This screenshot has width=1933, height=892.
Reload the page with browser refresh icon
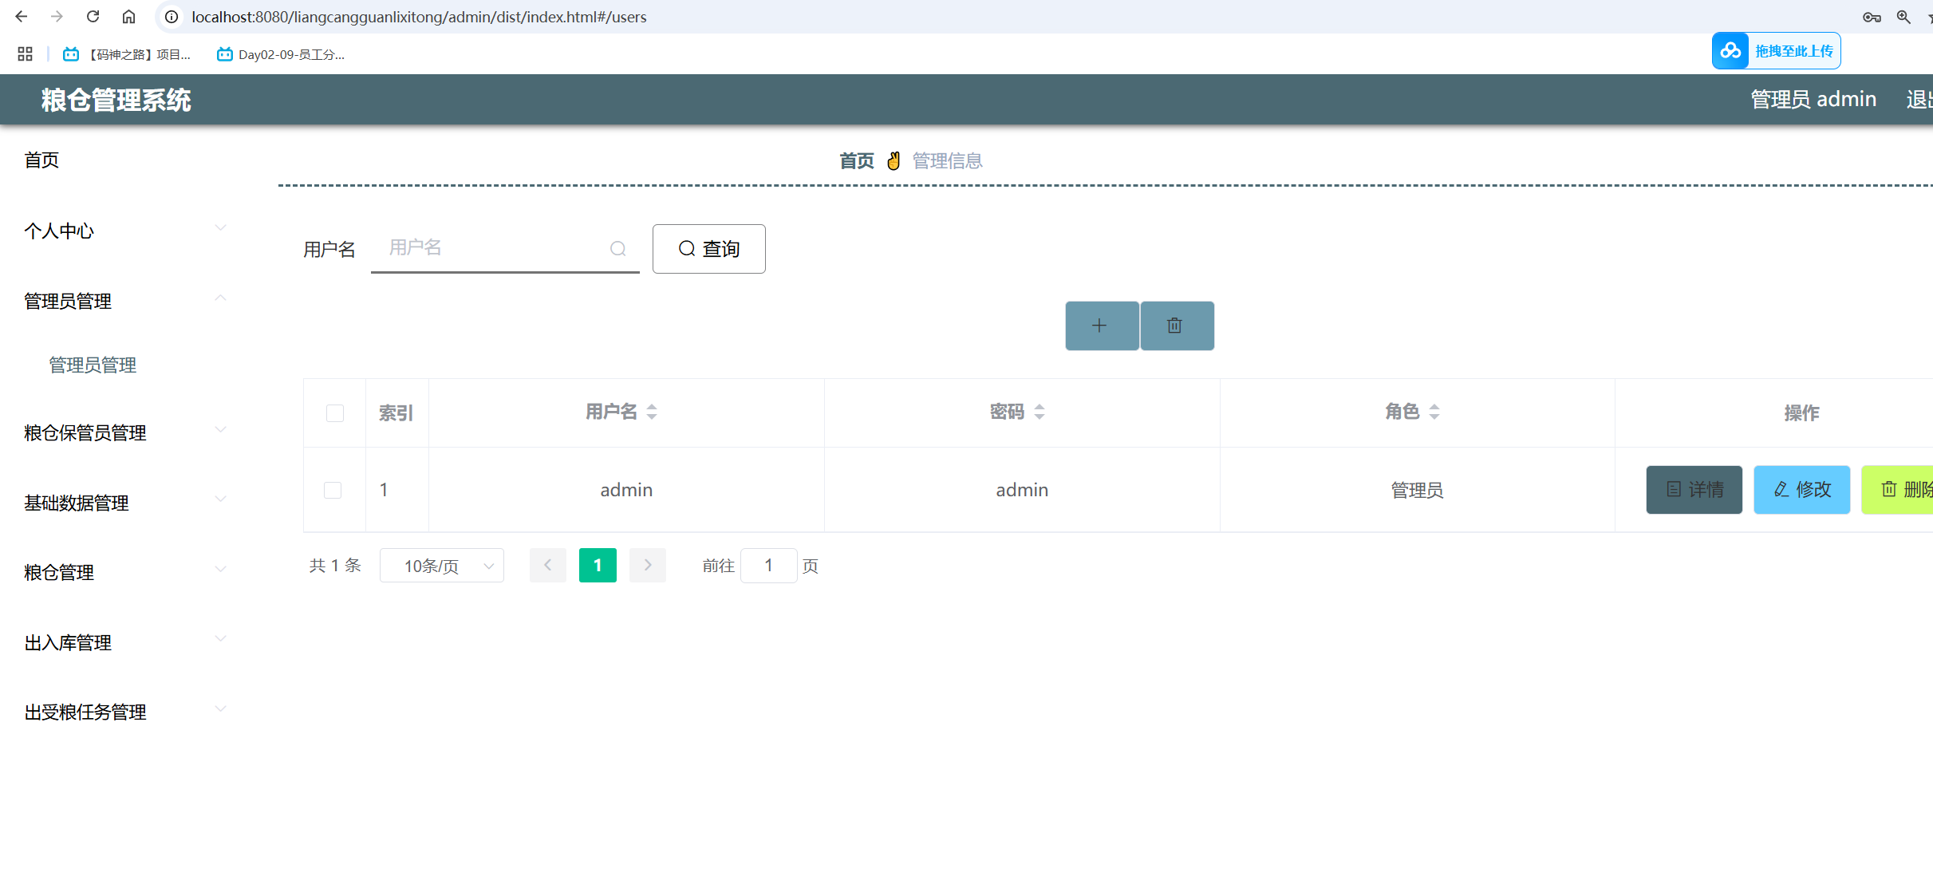[93, 17]
